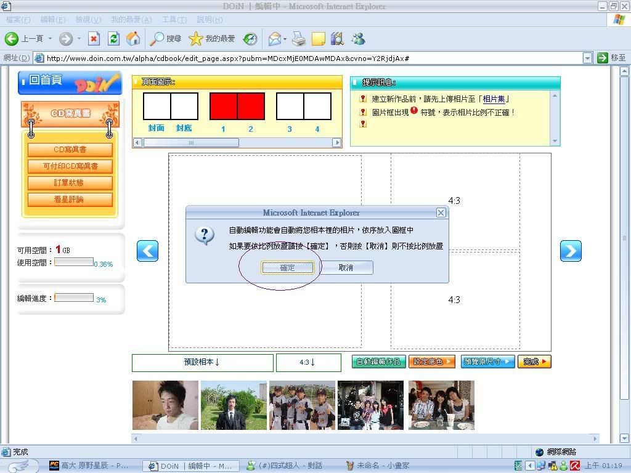This screenshot has width=631, height=473.
Task: Expand the address bar dropdown
Action: coord(587,58)
